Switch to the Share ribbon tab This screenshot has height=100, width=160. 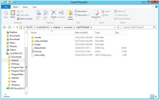(25, 7)
